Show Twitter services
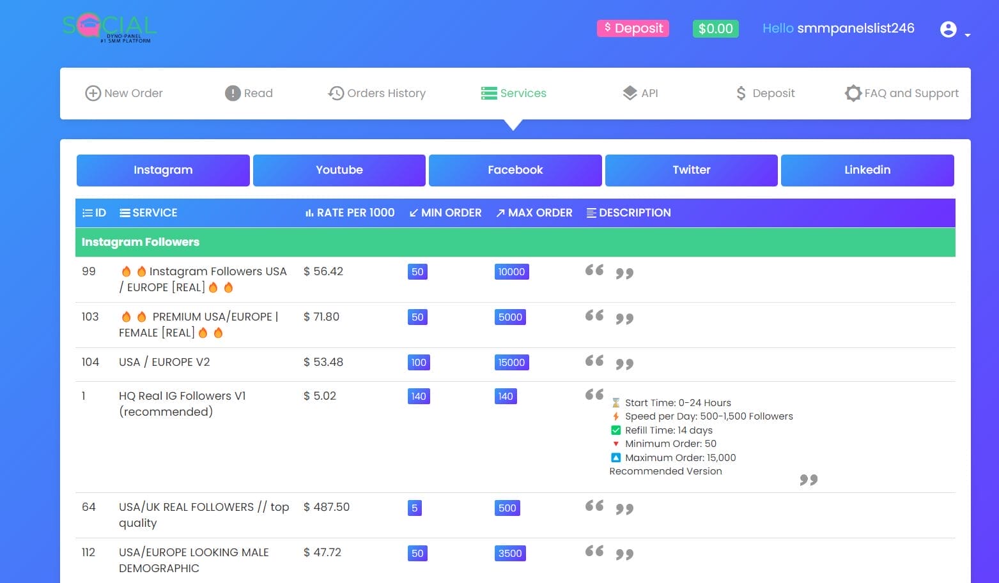Screen dimensions: 999x583 tap(691, 170)
